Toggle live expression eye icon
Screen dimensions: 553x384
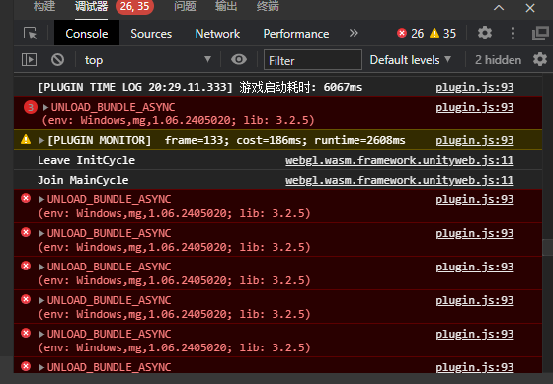[239, 59]
